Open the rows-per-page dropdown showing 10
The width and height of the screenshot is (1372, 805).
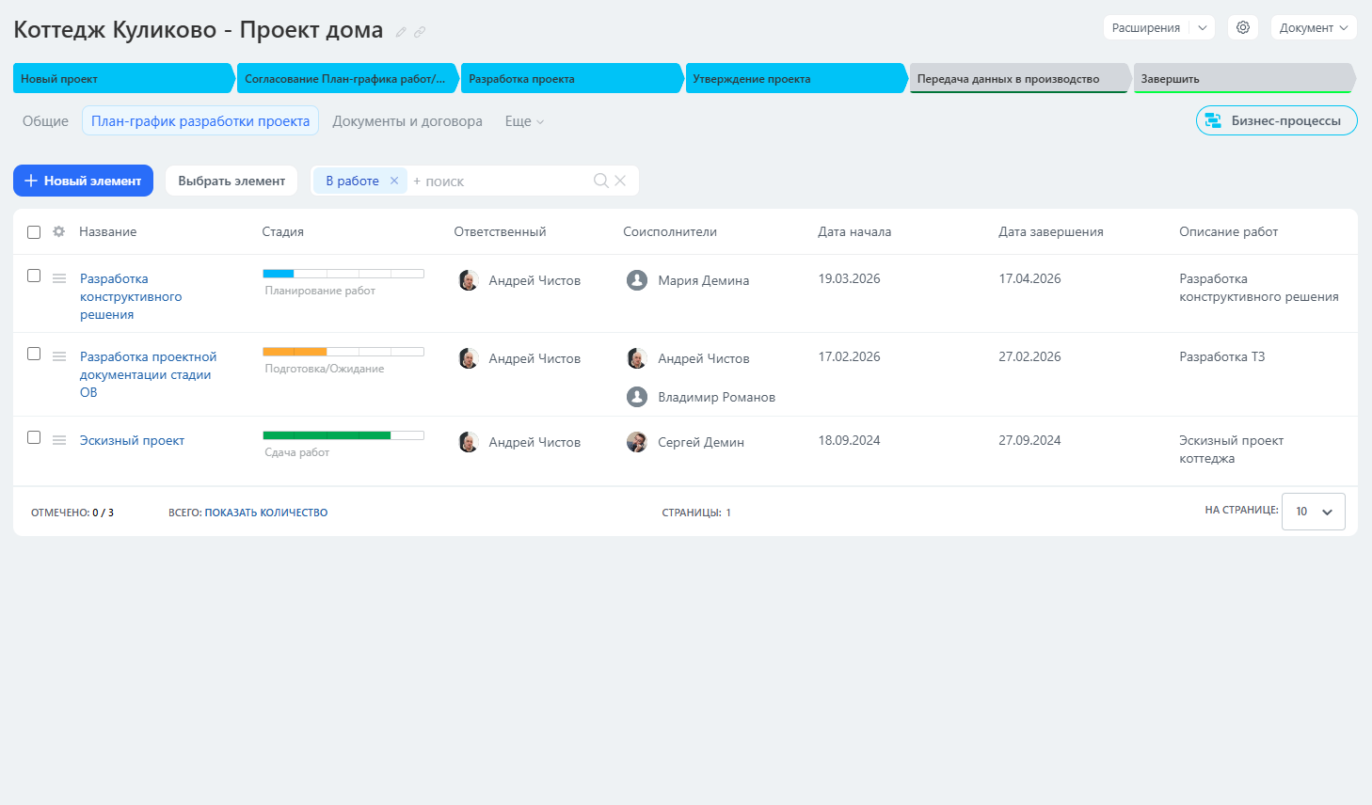pos(1313,512)
